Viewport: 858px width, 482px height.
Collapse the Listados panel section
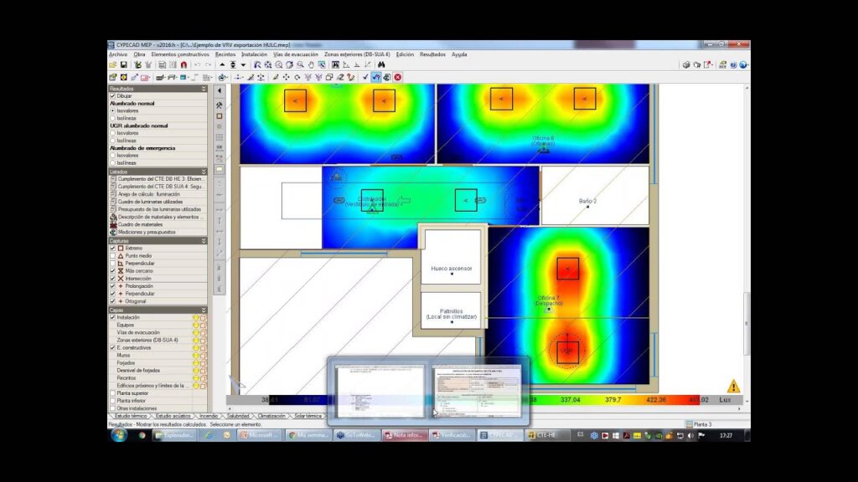click(x=203, y=172)
